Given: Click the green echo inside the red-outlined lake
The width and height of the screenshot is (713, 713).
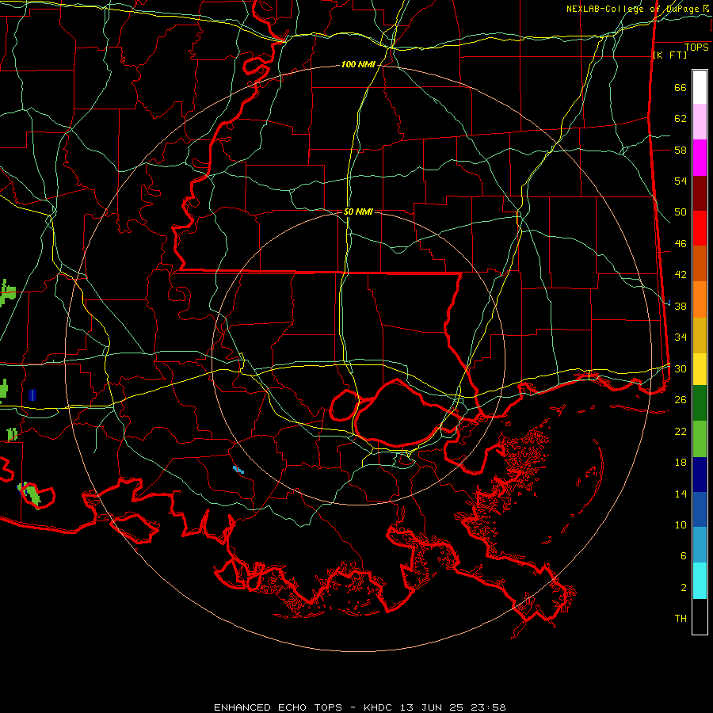Looking at the screenshot, I should pos(32,495).
